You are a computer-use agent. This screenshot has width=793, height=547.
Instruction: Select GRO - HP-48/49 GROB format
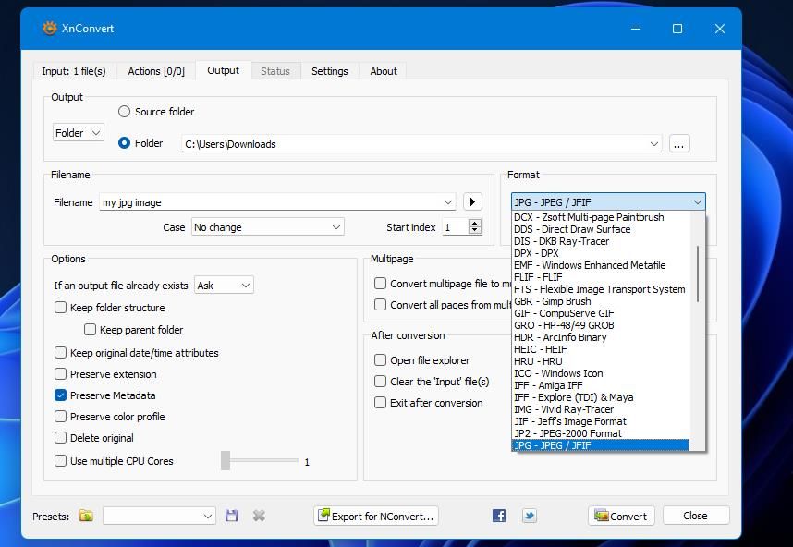click(602, 325)
